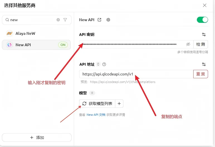
Task: Click the provider search box
Action: coord(37,20)
